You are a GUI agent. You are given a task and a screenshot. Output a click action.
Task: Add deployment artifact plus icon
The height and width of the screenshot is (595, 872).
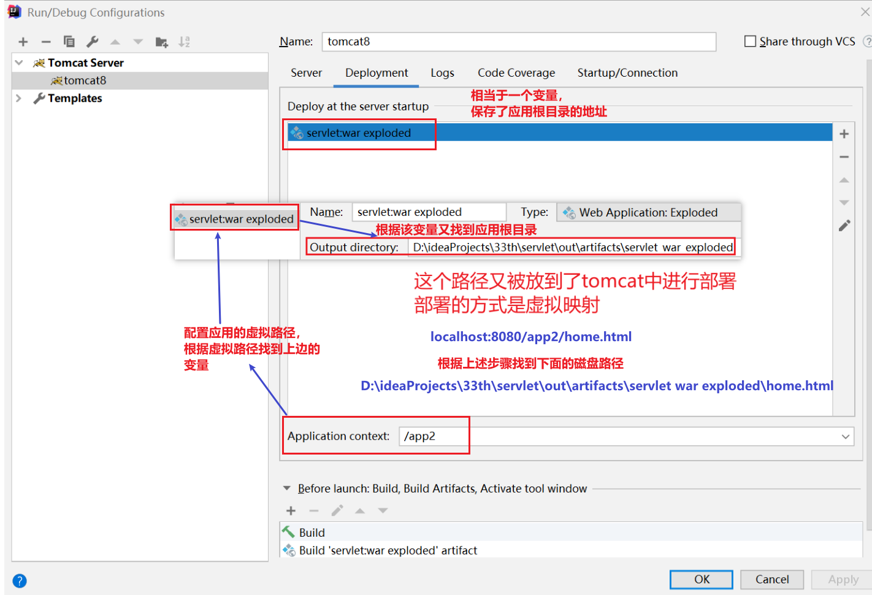pos(844,134)
